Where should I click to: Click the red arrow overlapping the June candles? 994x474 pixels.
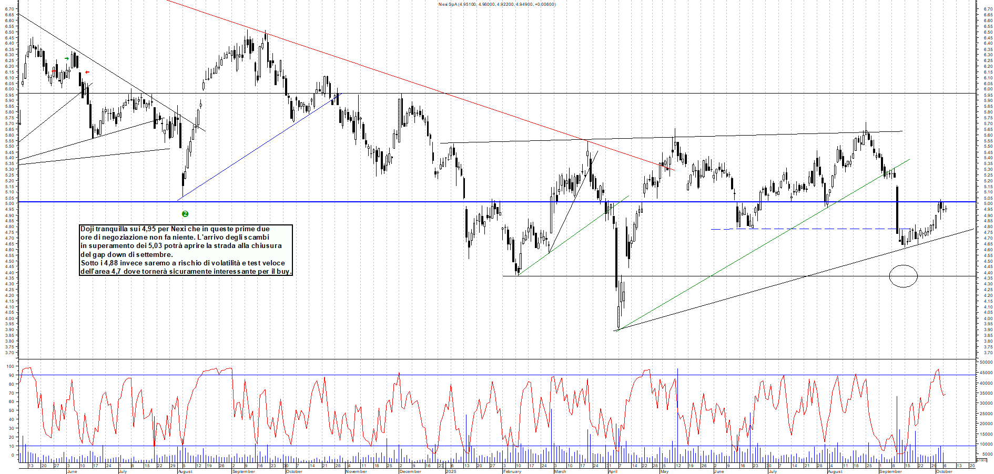[x=54, y=71]
